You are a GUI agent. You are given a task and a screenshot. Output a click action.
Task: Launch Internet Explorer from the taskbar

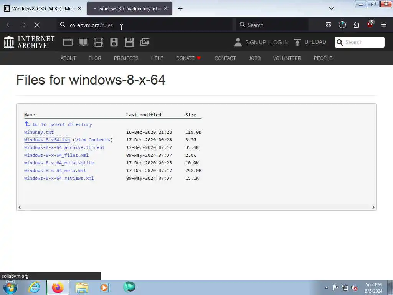pyautogui.click(x=34, y=287)
